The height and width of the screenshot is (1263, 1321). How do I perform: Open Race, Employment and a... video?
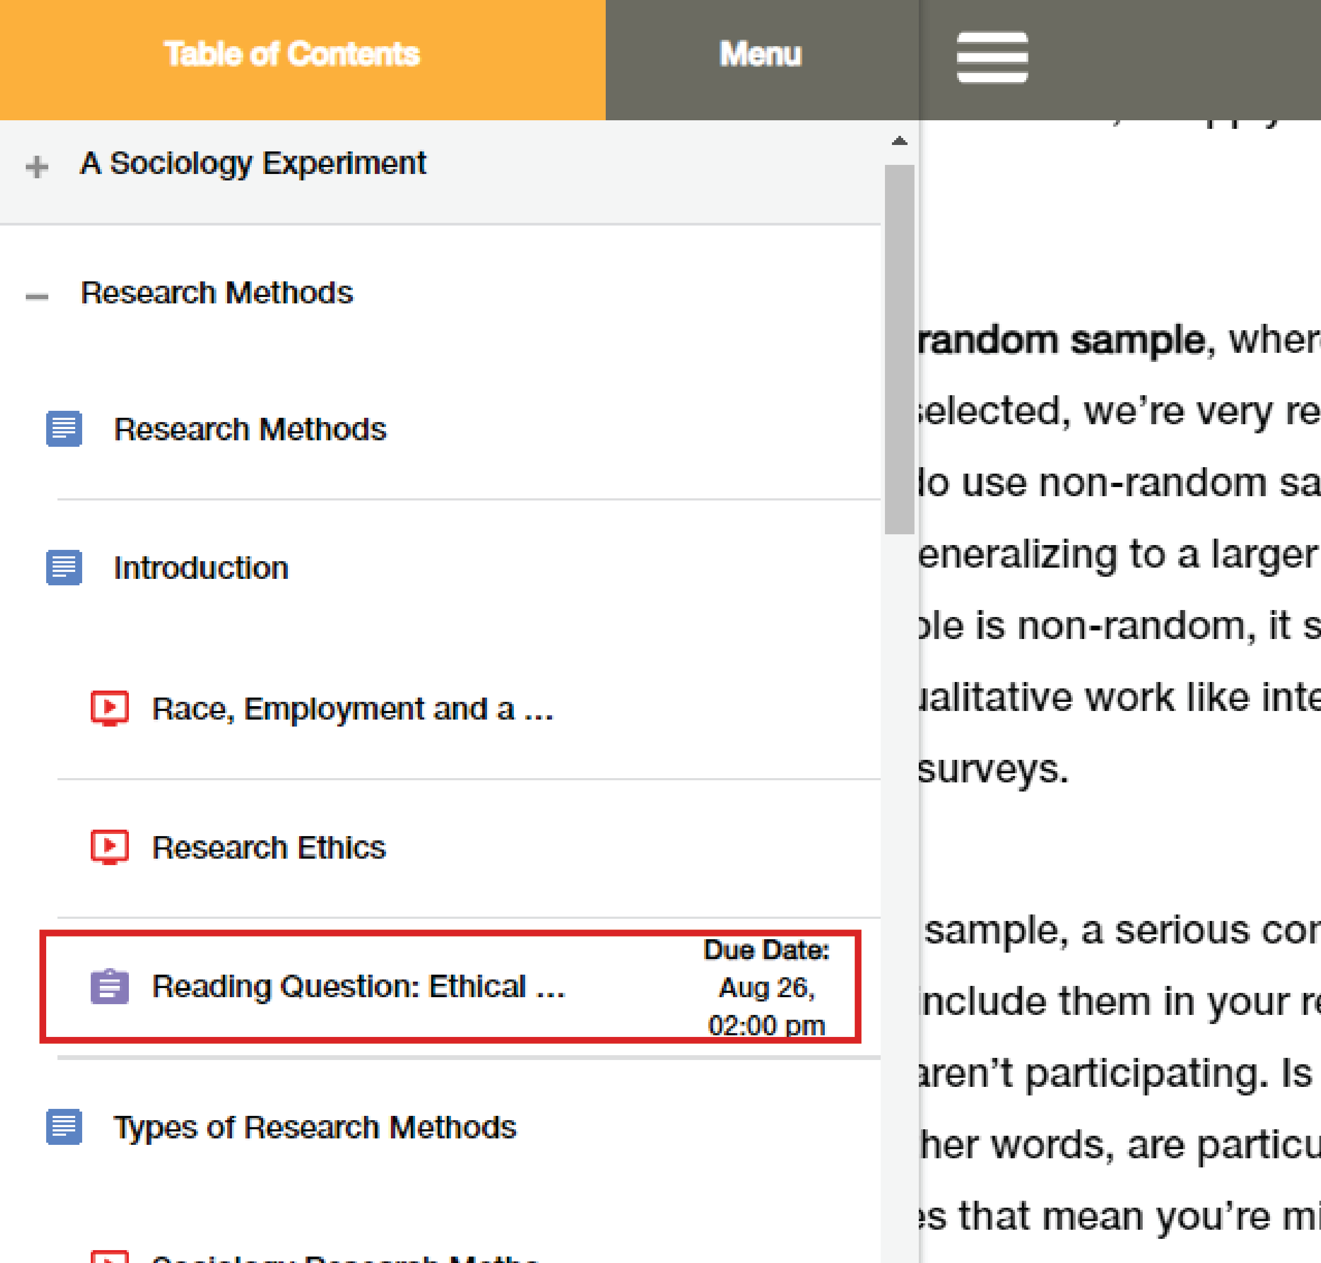(353, 708)
